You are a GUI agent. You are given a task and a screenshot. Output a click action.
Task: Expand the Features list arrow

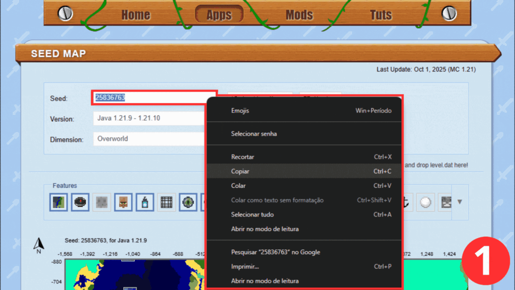(459, 202)
